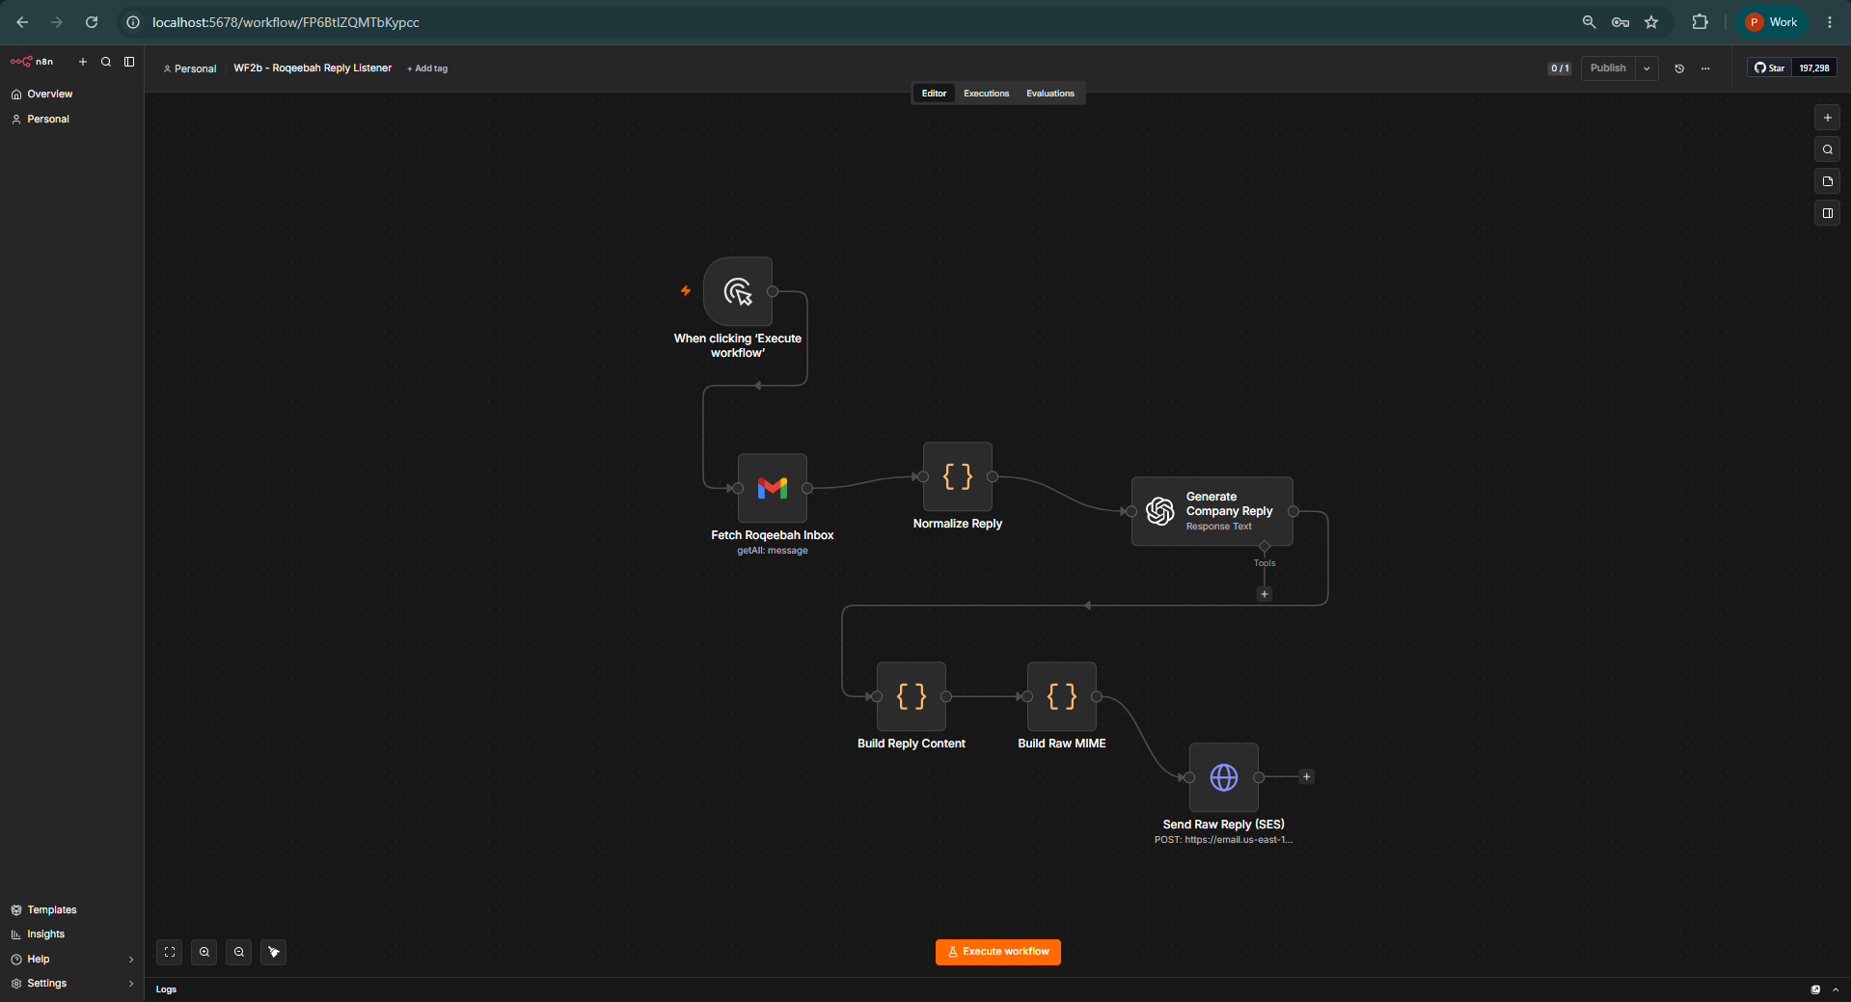The image size is (1851, 1002).
Task: Add a tool to Generate Company Reply
Action: point(1265,594)
